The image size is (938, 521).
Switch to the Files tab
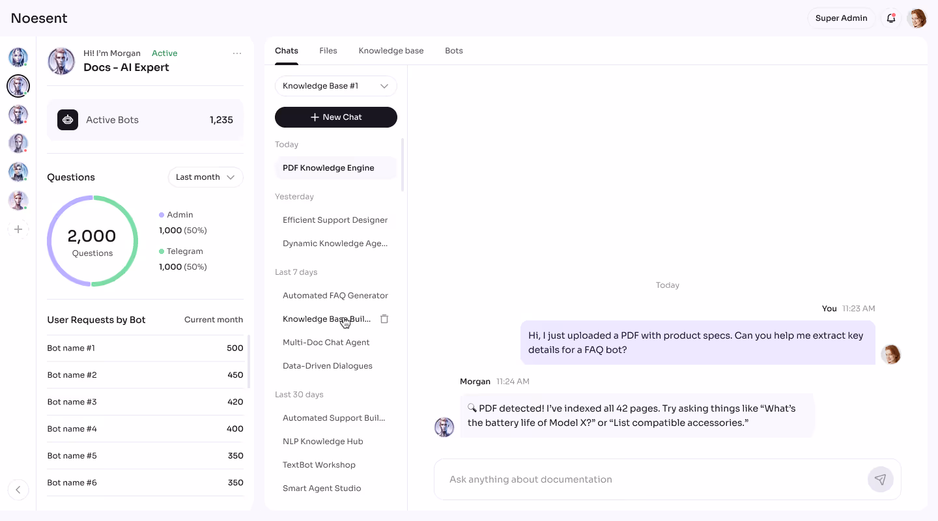coord(328,50)
